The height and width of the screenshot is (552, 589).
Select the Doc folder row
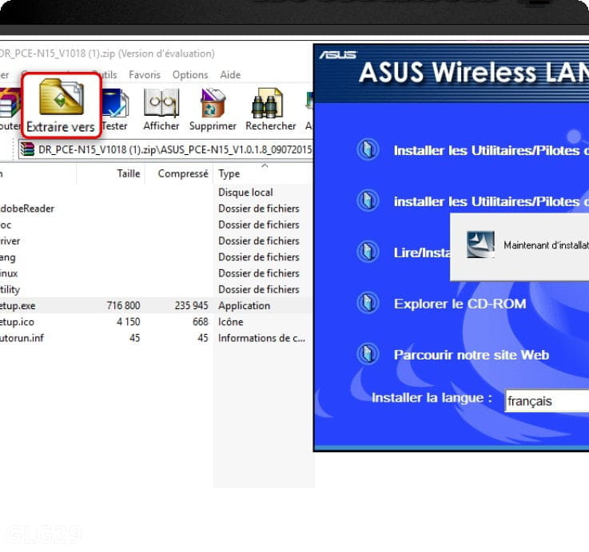coord(157,224)
